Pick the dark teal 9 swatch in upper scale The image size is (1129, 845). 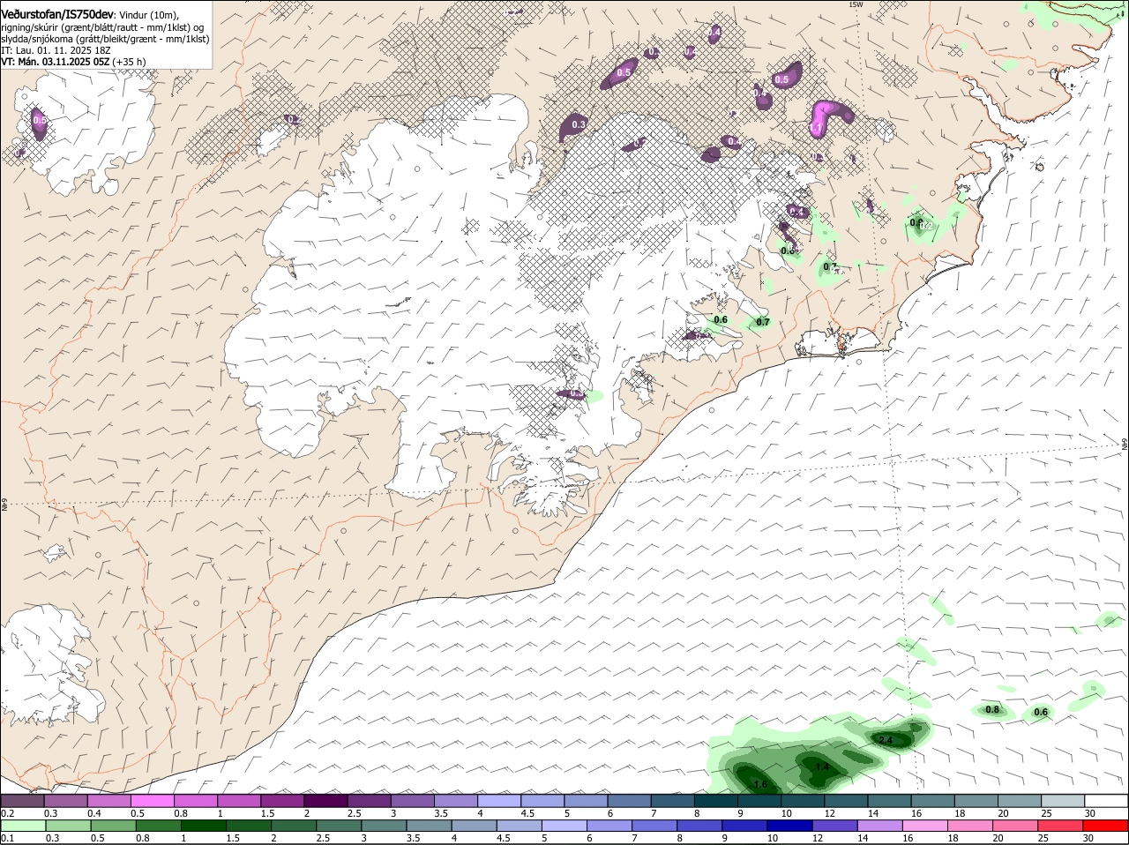(759, 801)
